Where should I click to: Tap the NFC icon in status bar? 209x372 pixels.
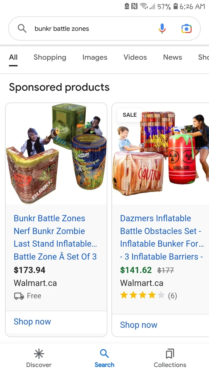(134, 6)
